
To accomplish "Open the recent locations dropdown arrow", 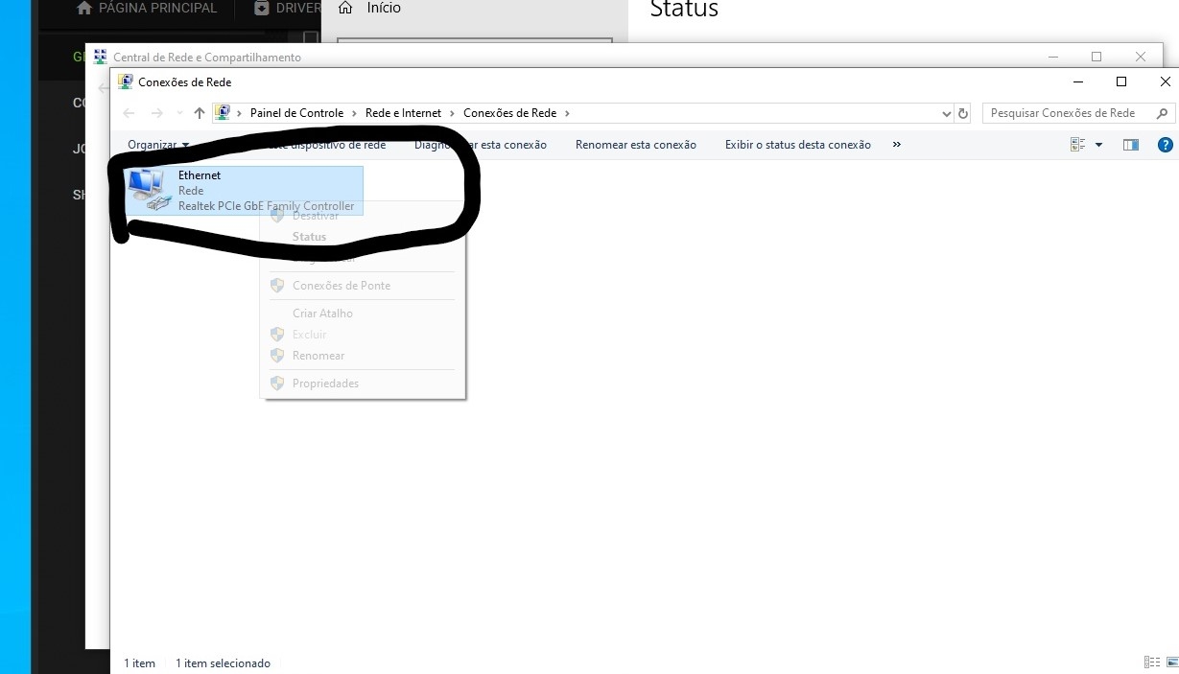I will click(x=179, y=113).
